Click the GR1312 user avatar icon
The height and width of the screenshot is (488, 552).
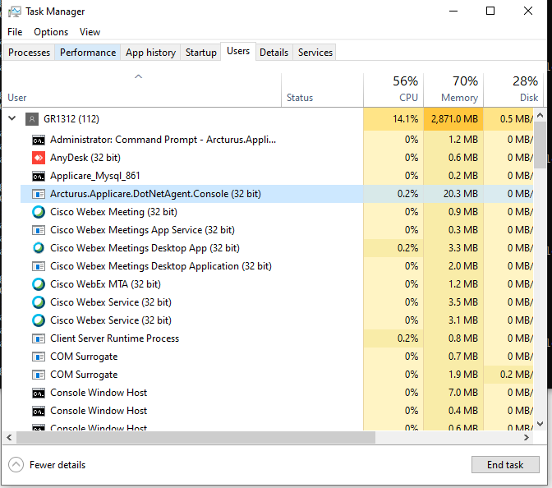(x=32, y=118)
